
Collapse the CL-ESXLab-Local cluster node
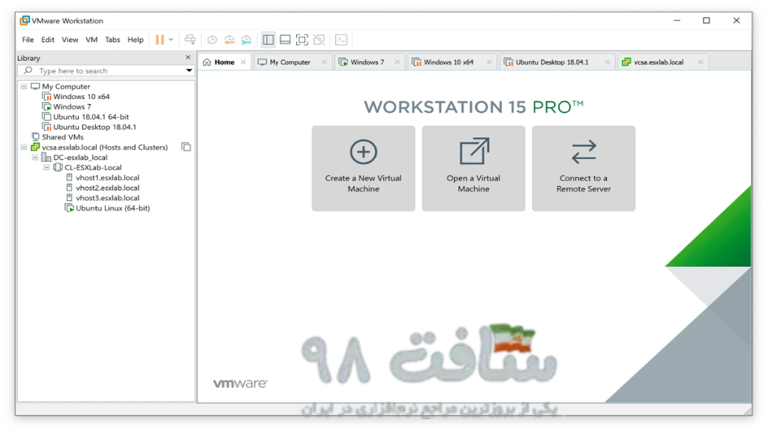(46, 167)
